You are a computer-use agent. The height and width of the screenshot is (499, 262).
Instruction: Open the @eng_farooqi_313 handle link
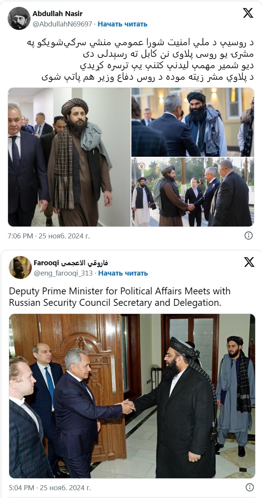(63, 273)
